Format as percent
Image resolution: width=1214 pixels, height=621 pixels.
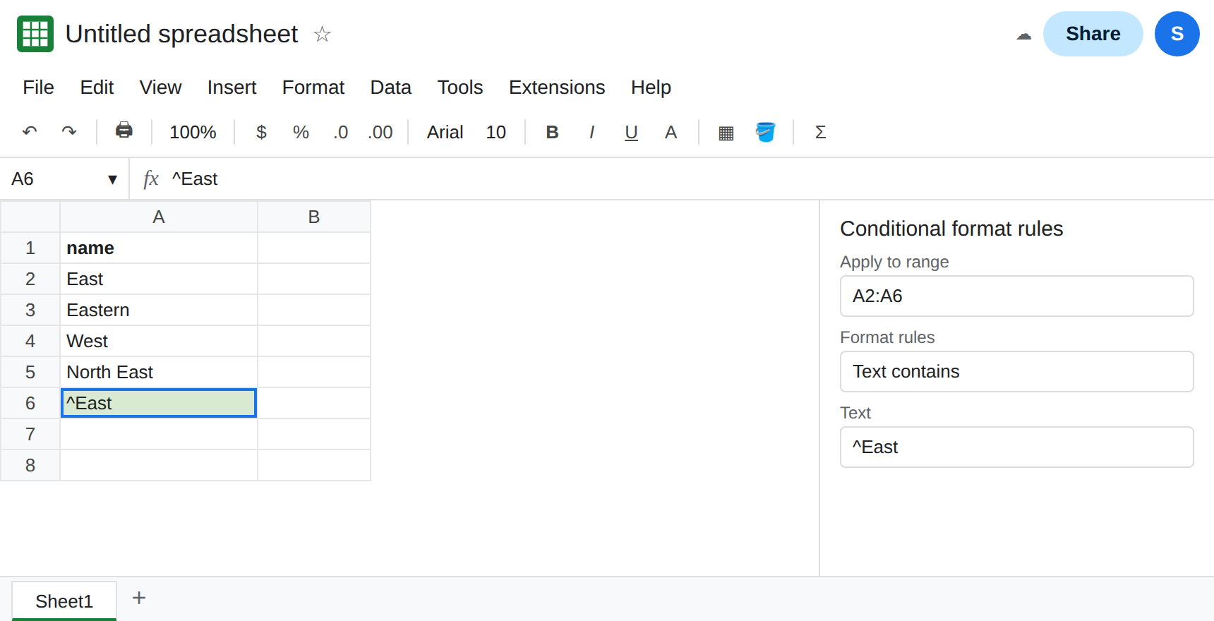coord(301,132)
